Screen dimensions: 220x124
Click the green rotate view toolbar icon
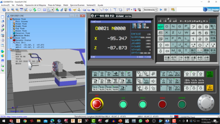point(34,10)
